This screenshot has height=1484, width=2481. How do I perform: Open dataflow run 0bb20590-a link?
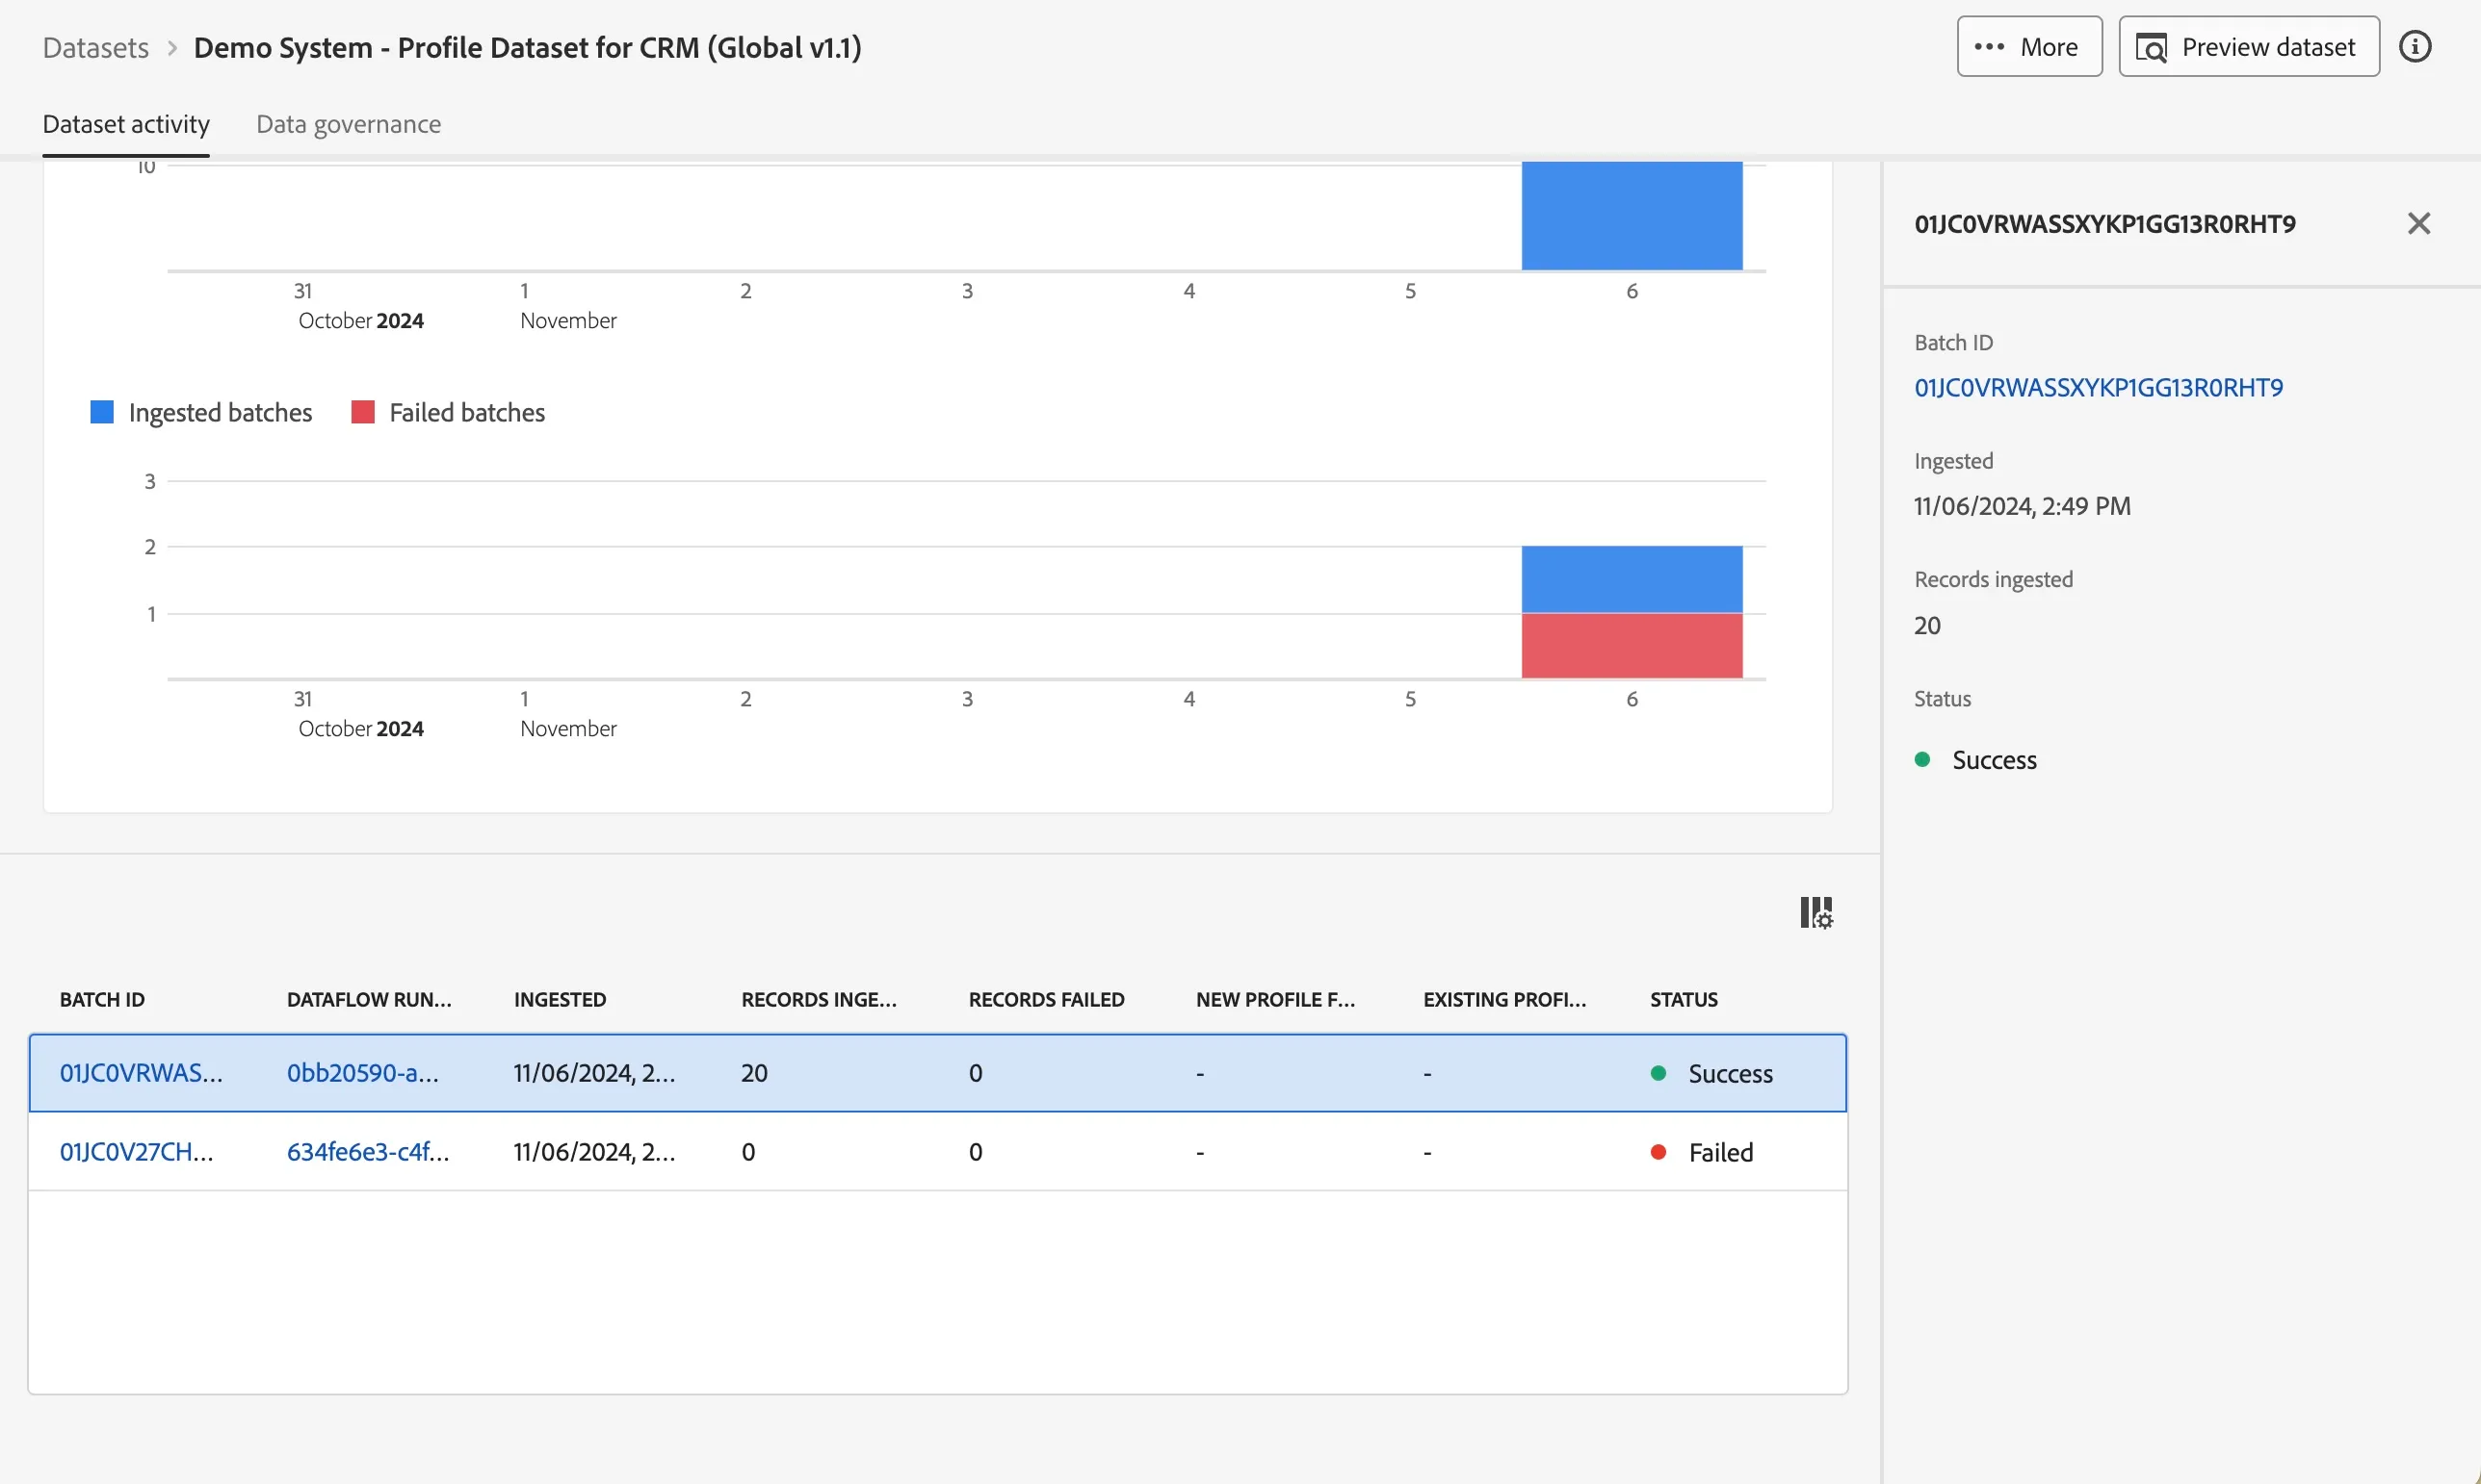pos(362,1073)
